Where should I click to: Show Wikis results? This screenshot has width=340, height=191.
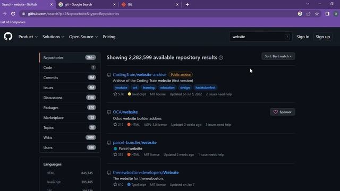(x=70, y=137)
